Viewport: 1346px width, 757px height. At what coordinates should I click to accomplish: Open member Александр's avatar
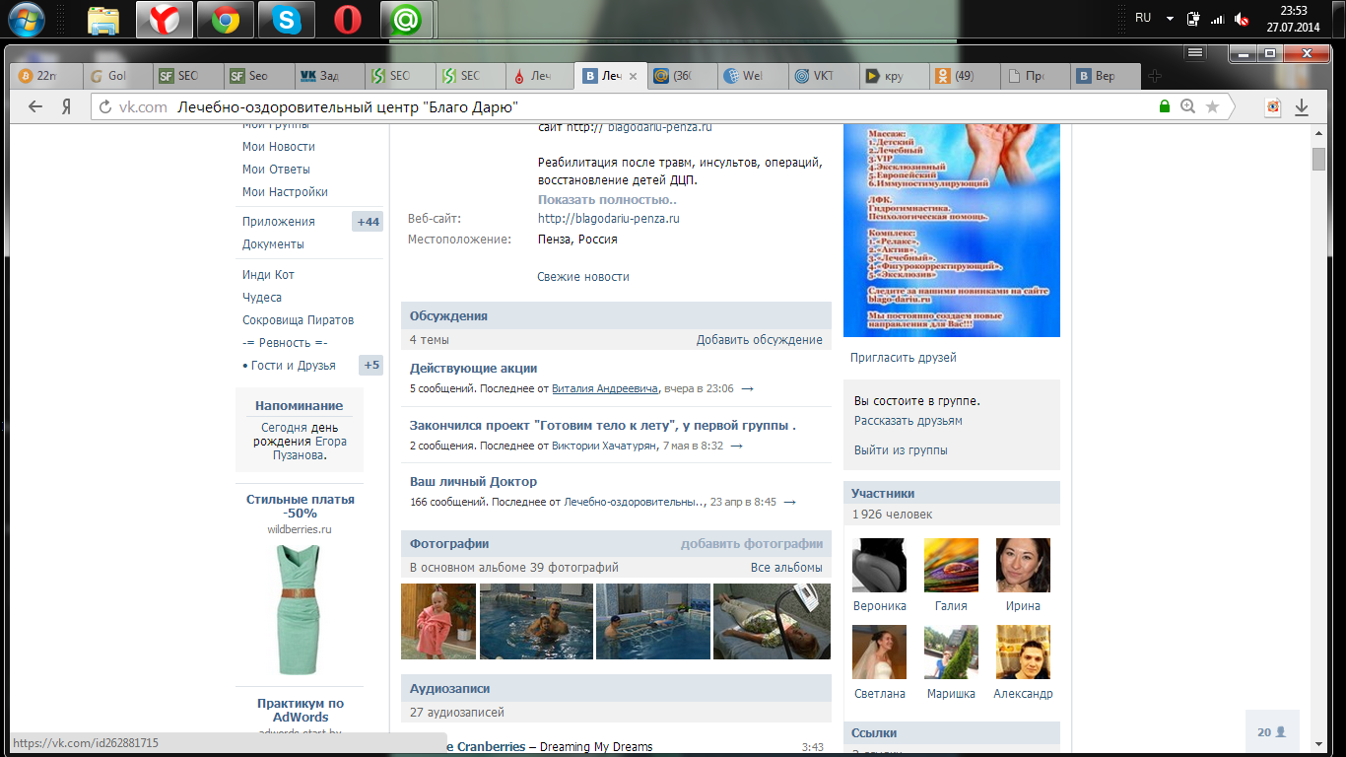(x=1023, y=653)
